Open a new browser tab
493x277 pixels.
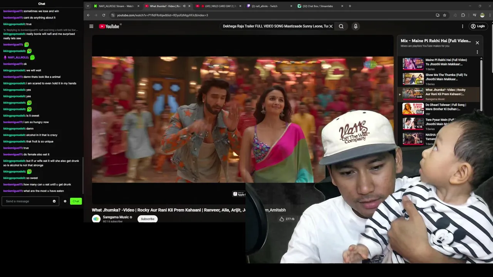click(x=350, y=6)
